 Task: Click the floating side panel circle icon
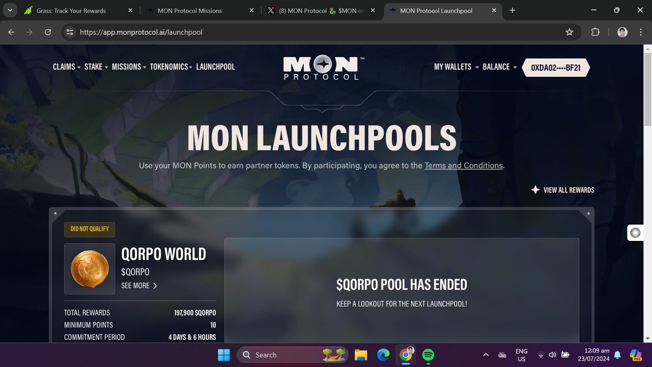pyautogui.click(x=635, y=233)
